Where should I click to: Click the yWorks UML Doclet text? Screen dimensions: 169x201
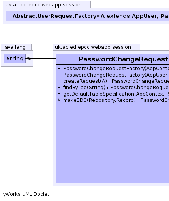(26, 194)
